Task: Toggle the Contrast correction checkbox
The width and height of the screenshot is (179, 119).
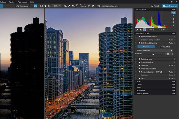Action: pos(139,66)
